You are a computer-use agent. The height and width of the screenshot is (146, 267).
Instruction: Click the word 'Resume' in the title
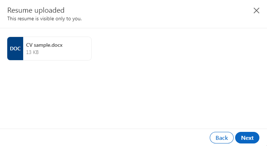click(19, 10)
